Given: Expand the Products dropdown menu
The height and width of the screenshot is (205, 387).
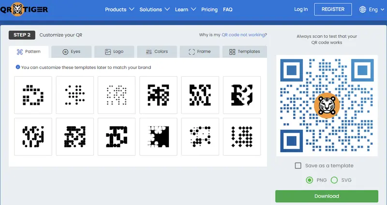Looking at the screenshot, I should [x=119, y=9].
